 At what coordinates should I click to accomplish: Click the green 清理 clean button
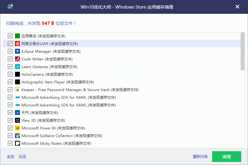(x=227, y=157)
